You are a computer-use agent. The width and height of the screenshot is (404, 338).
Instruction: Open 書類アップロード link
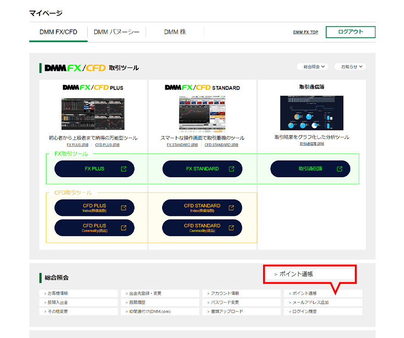pyautogui.click(x=241, y=311)
